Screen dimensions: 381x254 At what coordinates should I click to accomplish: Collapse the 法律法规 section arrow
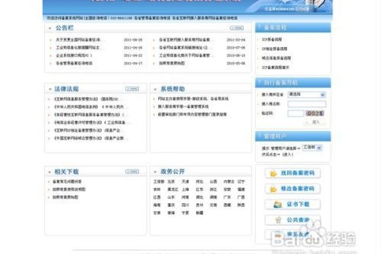[50, 89]
